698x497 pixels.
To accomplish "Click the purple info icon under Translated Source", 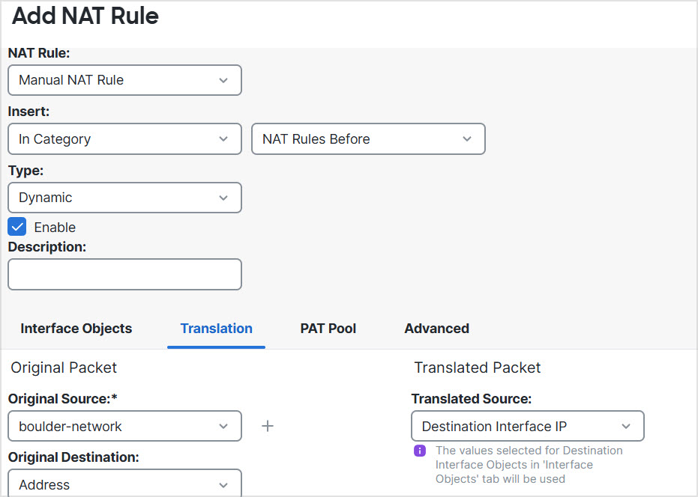I will [x=420, y=451].
